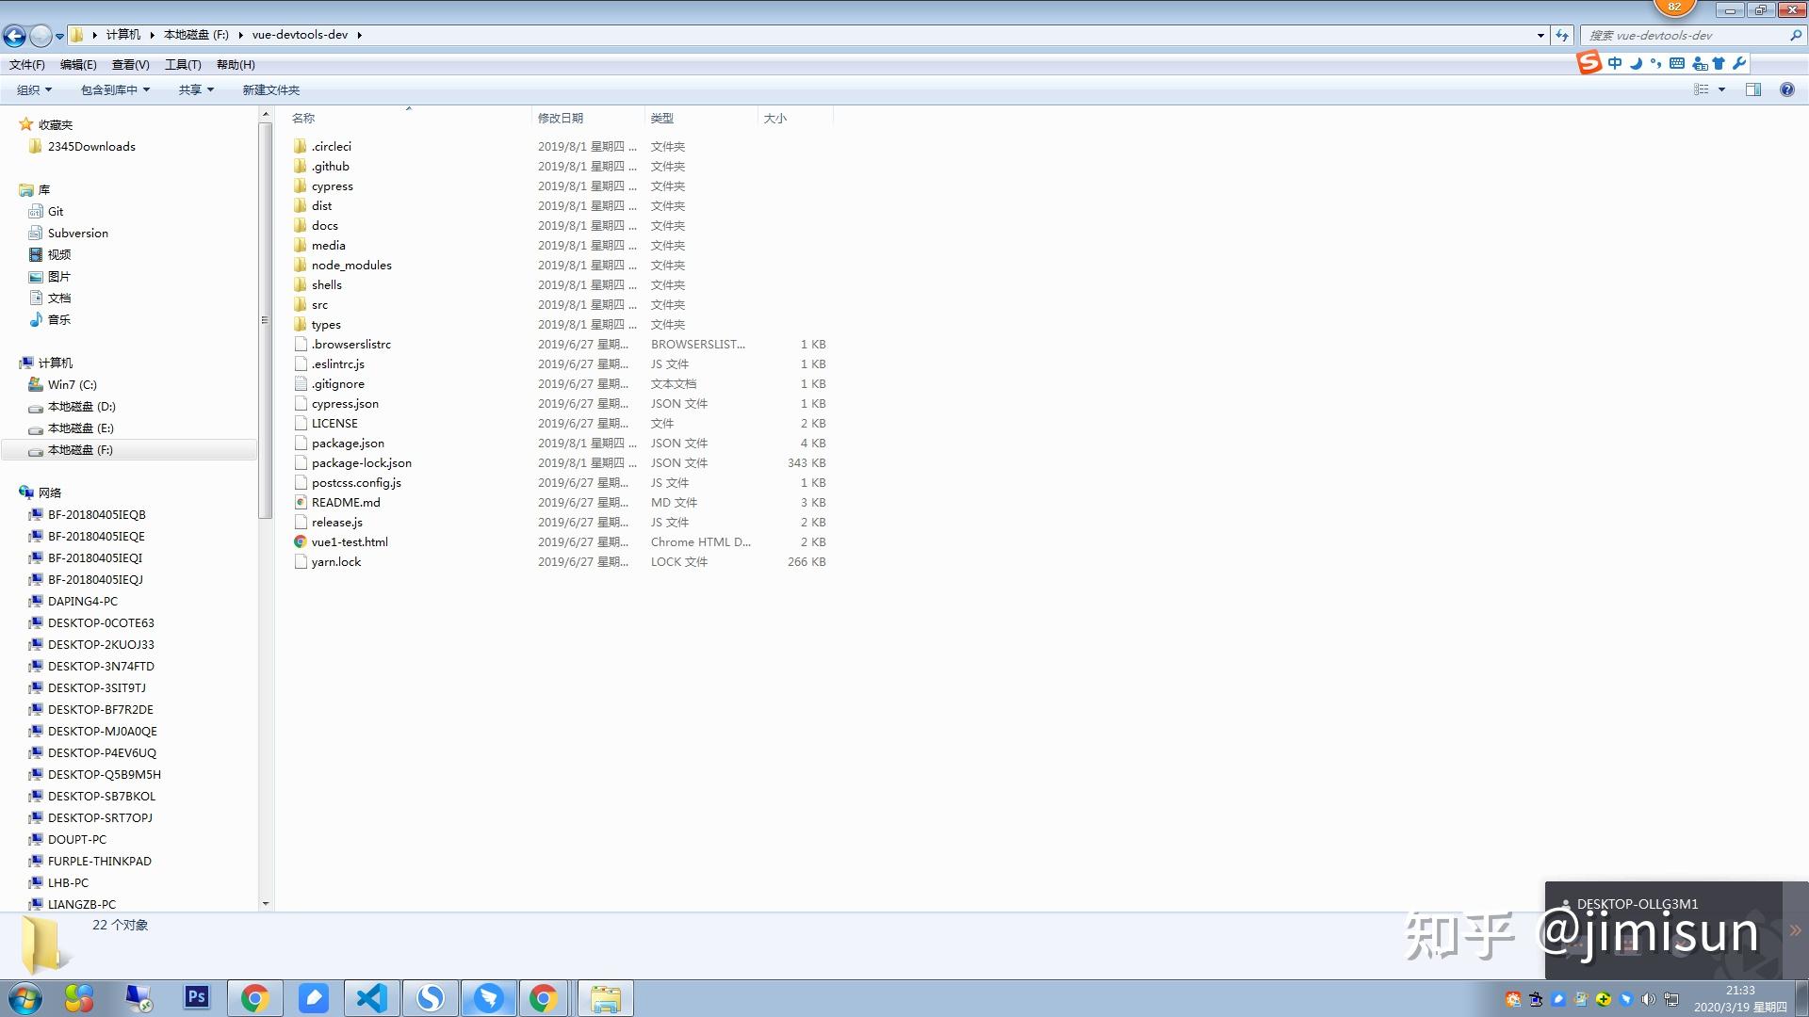The width and height of the screenshot is (1809, 1017).
Task: Open the Explorer help icon
Action: tap(1786, 89)
